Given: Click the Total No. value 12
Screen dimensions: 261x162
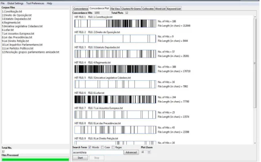Looking at the screenshot, I should click(3, 151).
